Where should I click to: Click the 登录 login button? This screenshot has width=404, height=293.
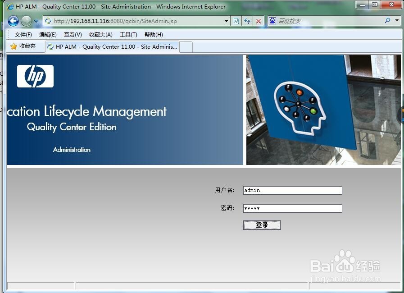click(x=262, y=225)
